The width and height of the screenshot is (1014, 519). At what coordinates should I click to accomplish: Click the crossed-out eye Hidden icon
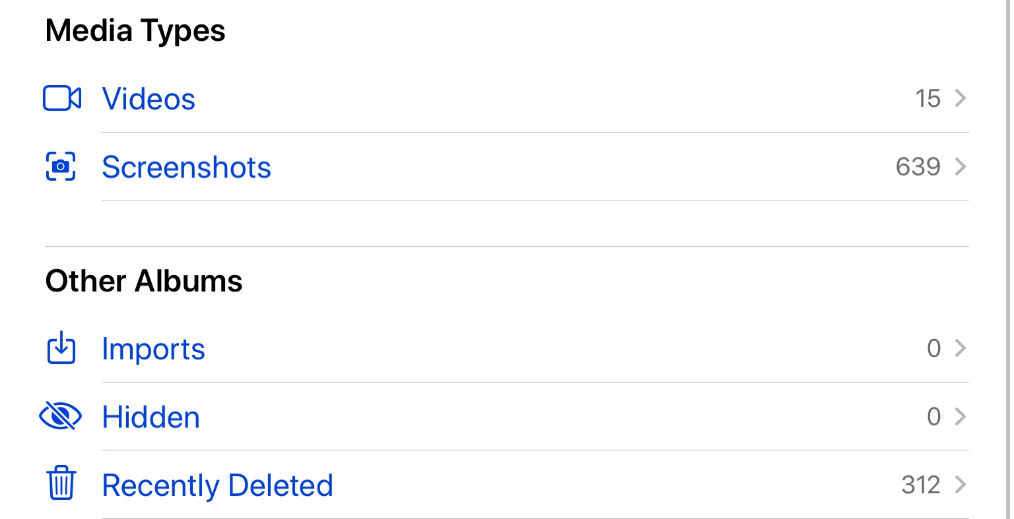coord(61,416)
